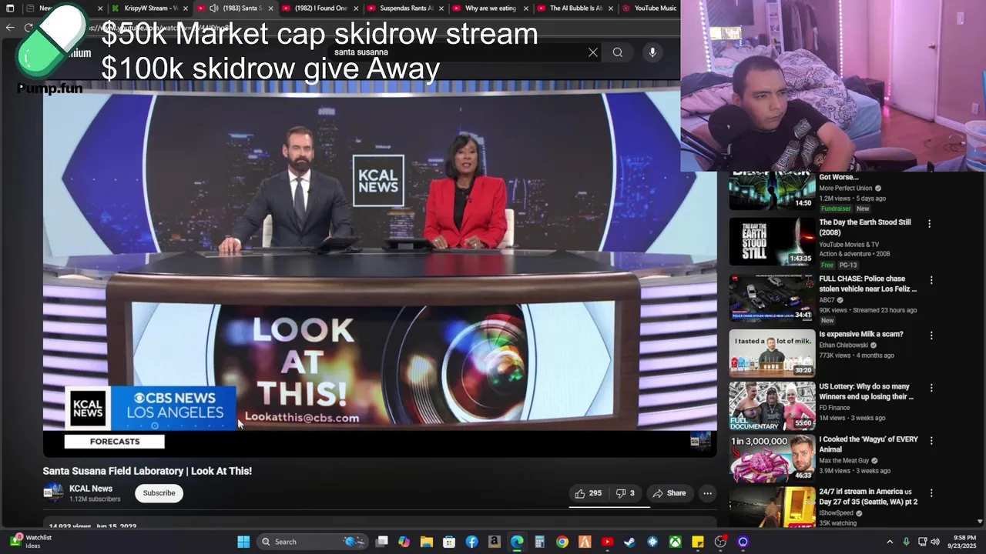
Task: Click '1.12M subscribers' text
Action: click(x=95, y=499)
